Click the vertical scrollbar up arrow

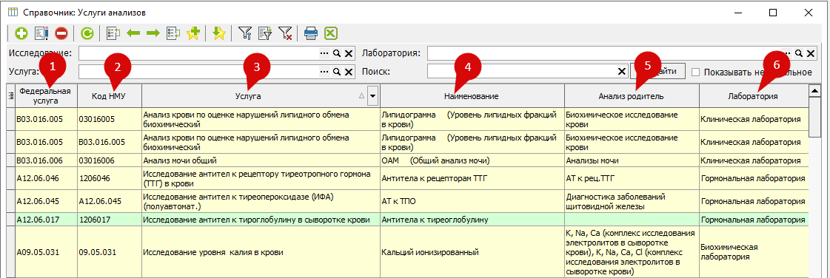tap(814, 91)
